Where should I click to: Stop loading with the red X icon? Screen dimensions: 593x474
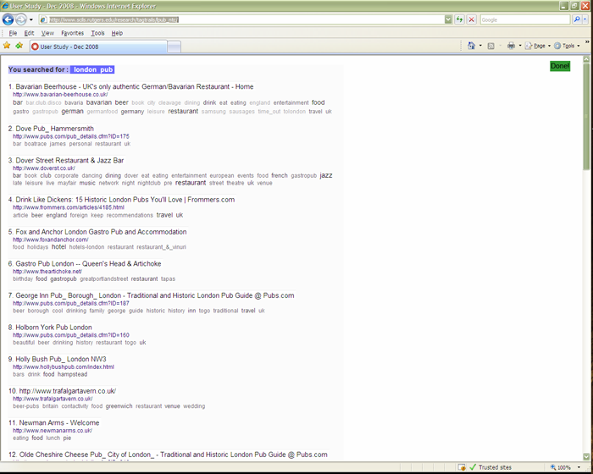tap(471, 19)
